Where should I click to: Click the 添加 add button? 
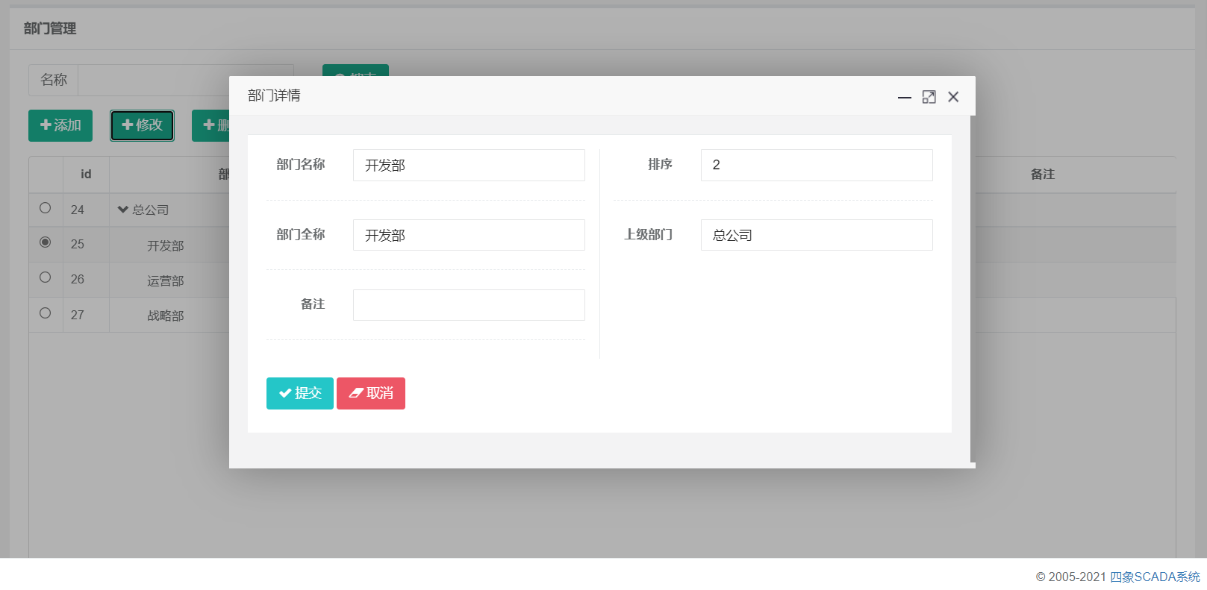(60, 125)
